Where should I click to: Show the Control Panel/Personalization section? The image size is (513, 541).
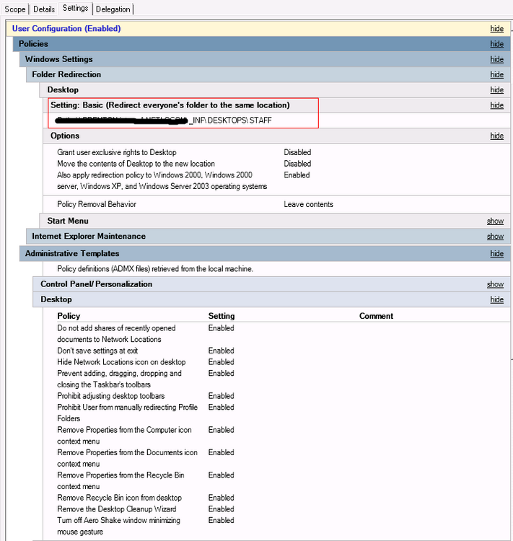coord(495,284)
